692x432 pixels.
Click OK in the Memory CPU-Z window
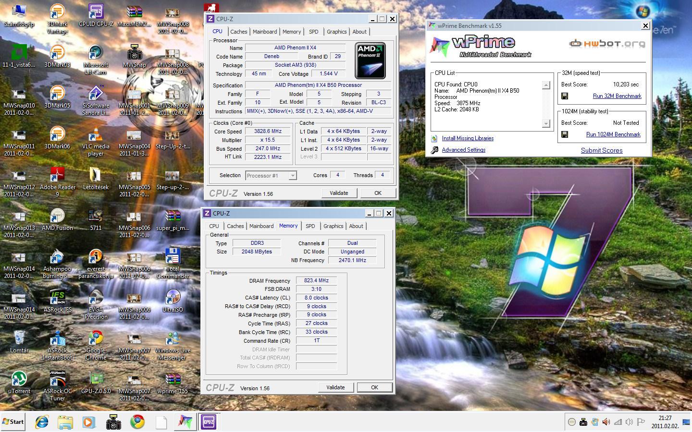[x=374, y=387]
